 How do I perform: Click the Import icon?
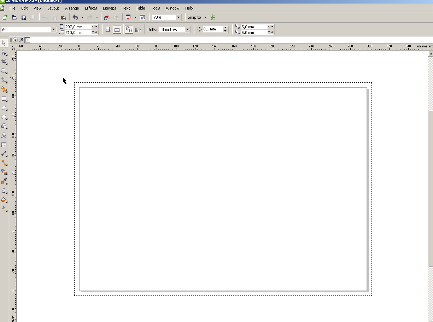(x=107, y=17)
